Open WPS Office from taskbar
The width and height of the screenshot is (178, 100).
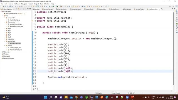point(132,97)
